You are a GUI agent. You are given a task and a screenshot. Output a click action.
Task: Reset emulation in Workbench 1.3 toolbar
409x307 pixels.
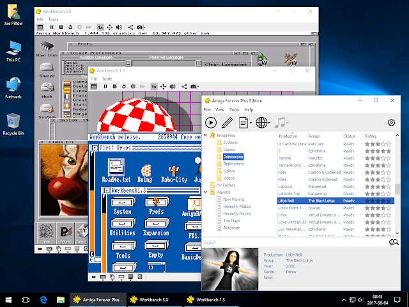click(124, 86)
